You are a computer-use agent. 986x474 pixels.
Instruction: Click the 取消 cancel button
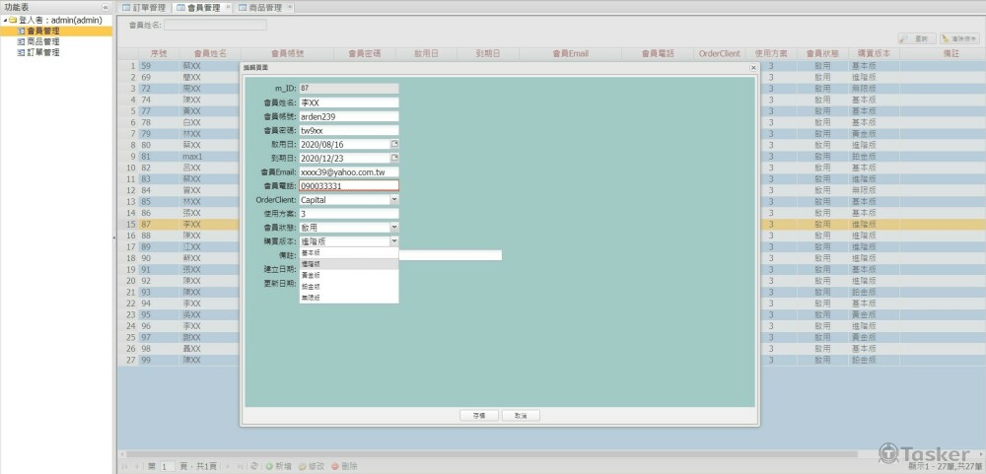521,416
